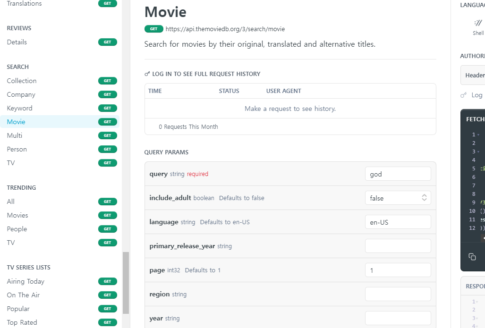The image size is (485, 328).
Task: Open Translations endpoint in sidebar
Action: click(60, 3)
